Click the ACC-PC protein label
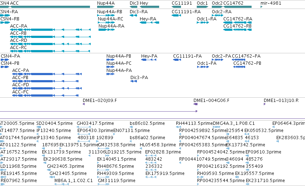305x186 pixels. [20, 92]
